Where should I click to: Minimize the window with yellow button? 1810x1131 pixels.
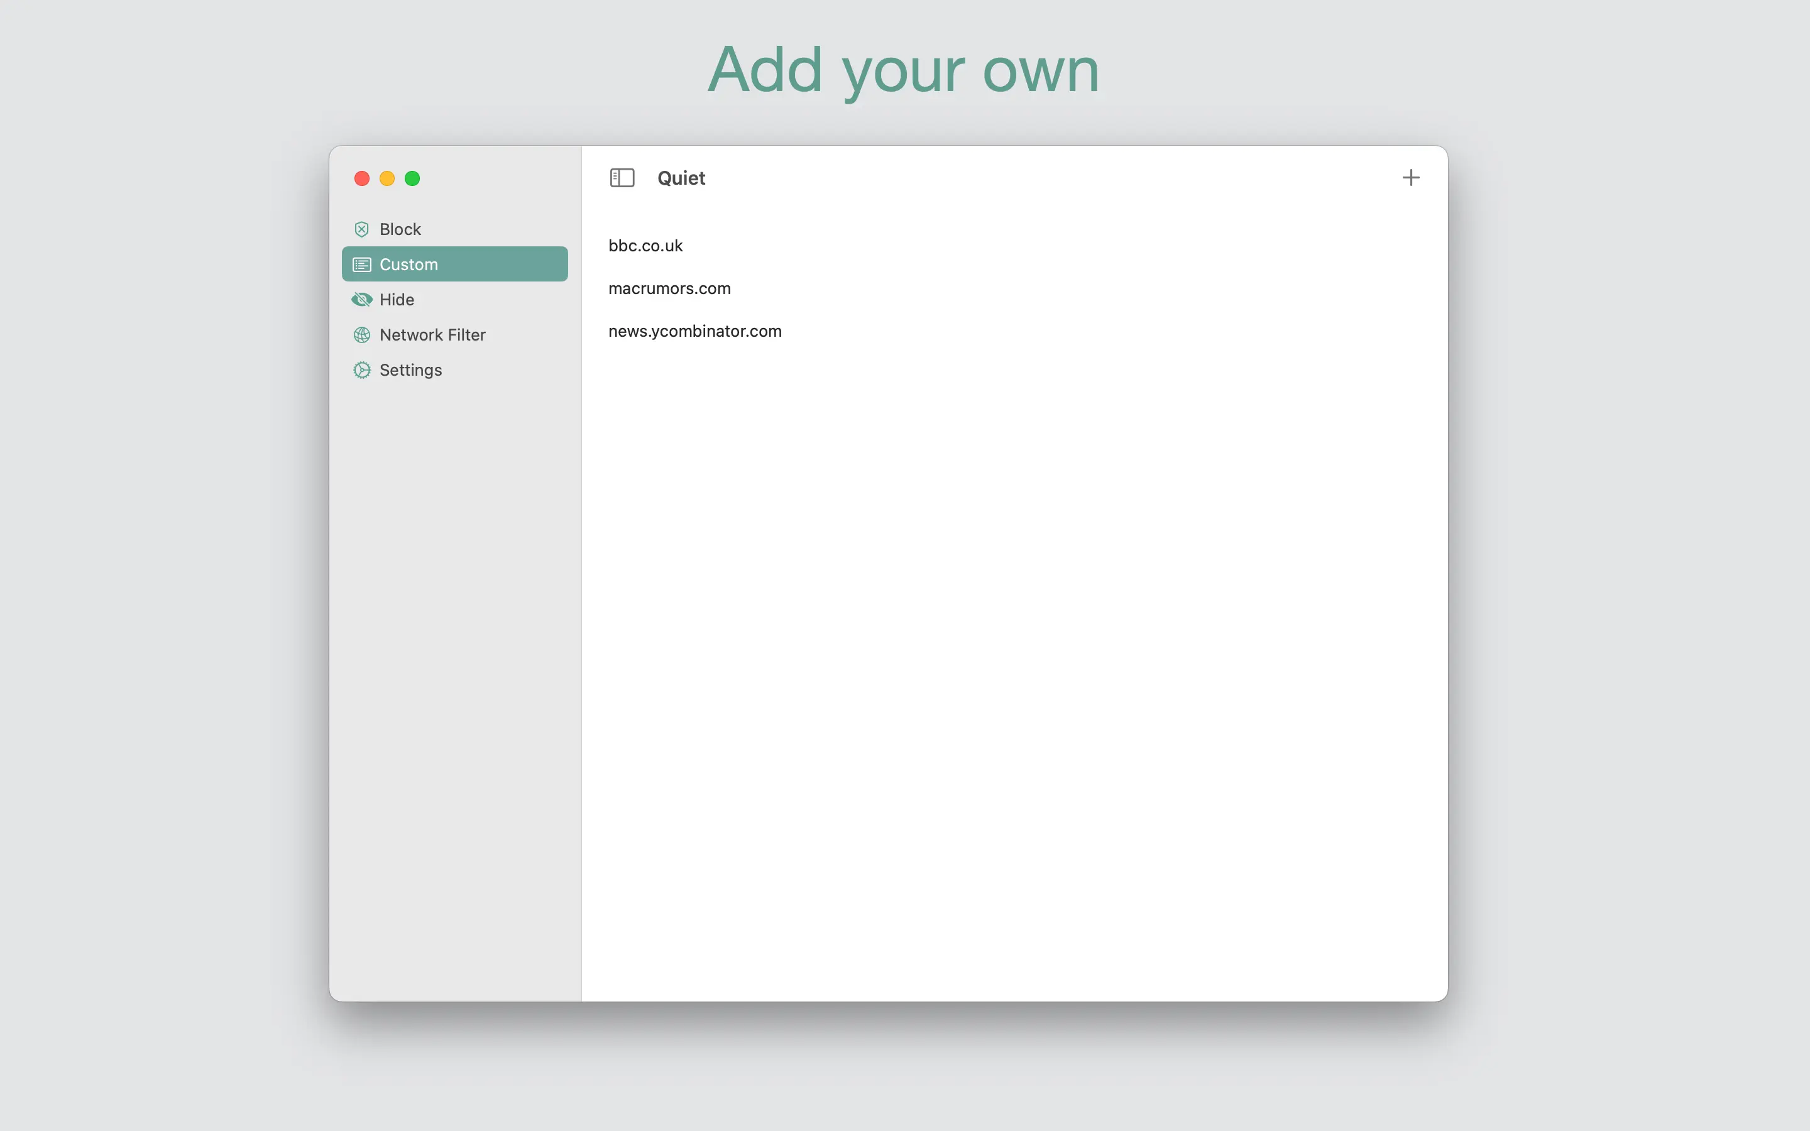coord(387,178)
